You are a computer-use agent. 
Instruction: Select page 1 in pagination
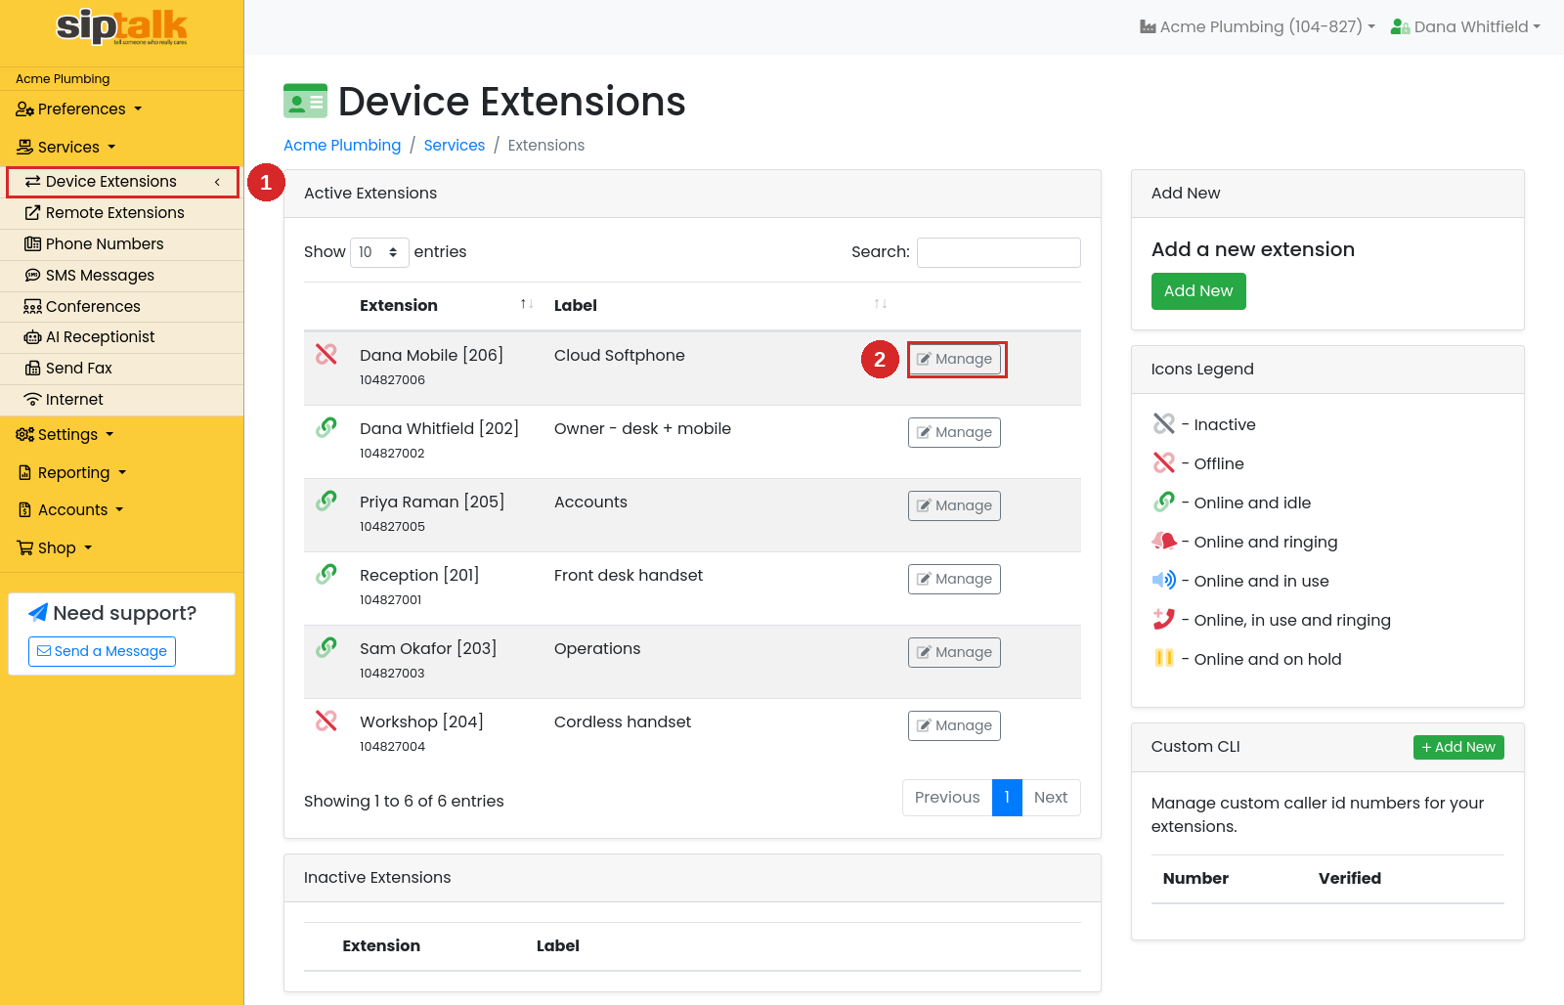pos(1007,798)
